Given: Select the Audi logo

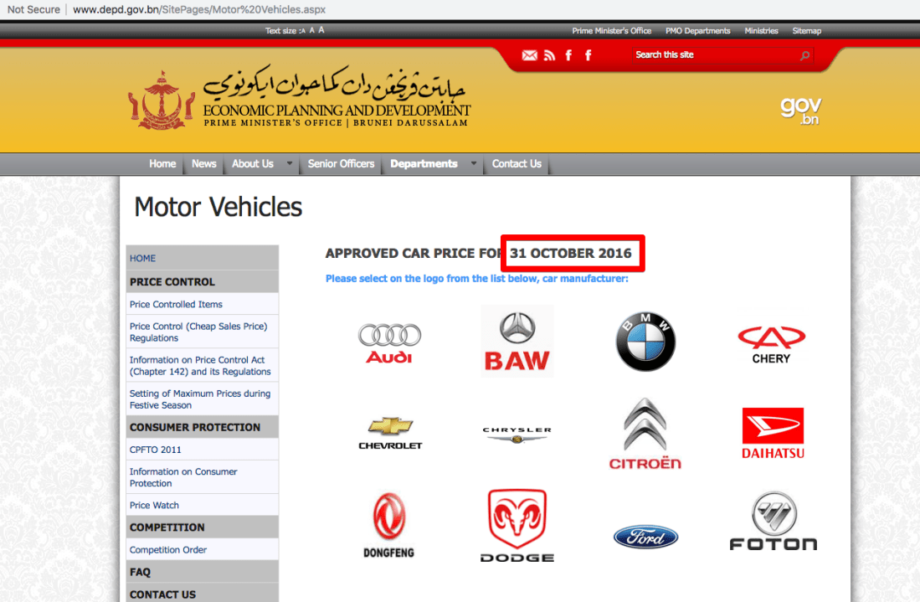Looking at the screenshot, I should [389, 339].
